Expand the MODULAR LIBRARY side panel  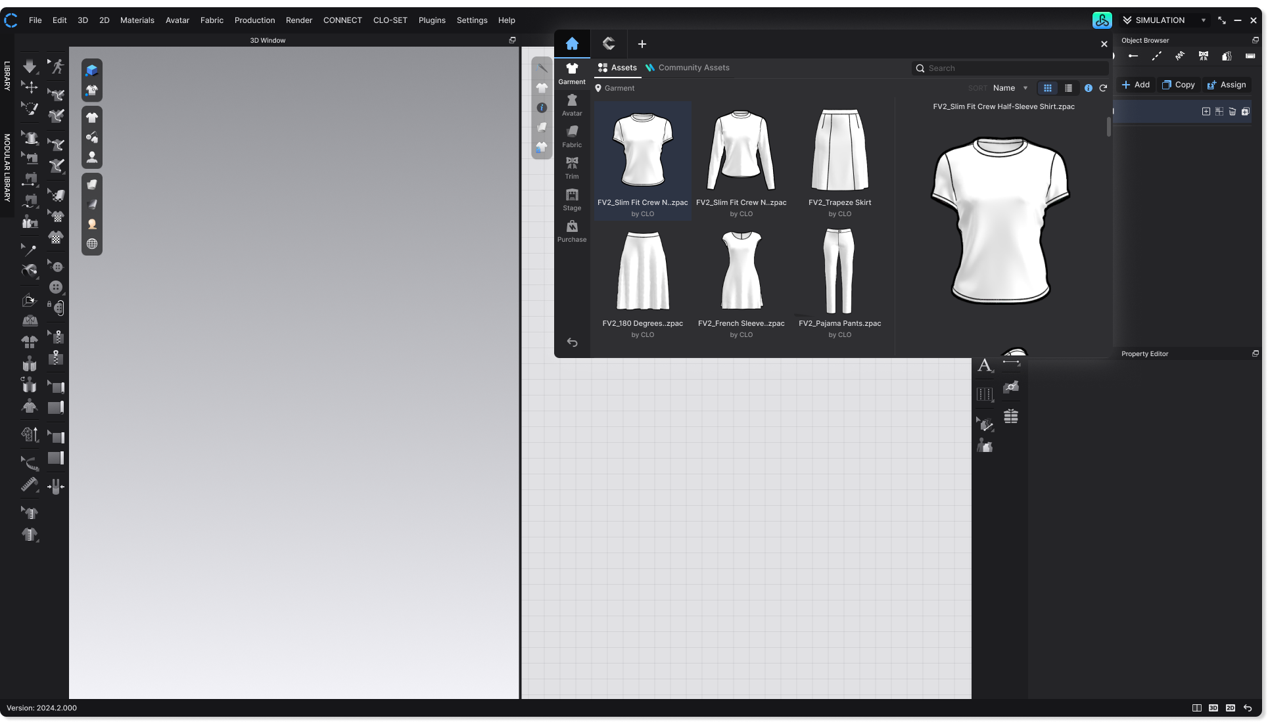click(x=7, y=168)
